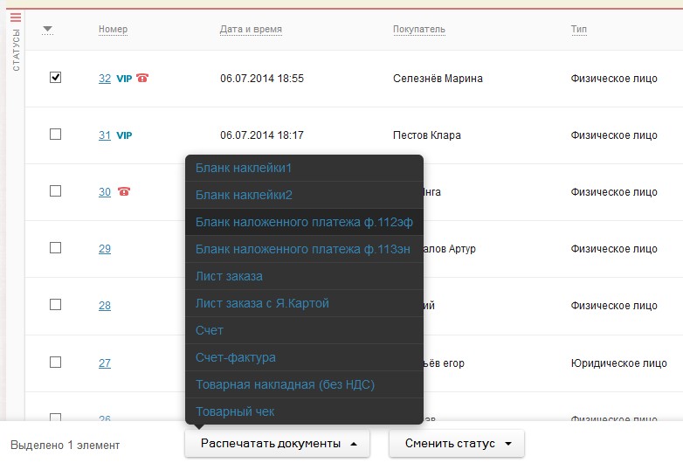The width and height of the screenshot is (683, 463).
Task: Click the phone icon next to order 32
Action: [x=142, y=78]
